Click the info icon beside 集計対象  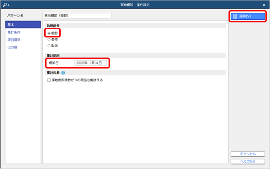pos(63,73)
